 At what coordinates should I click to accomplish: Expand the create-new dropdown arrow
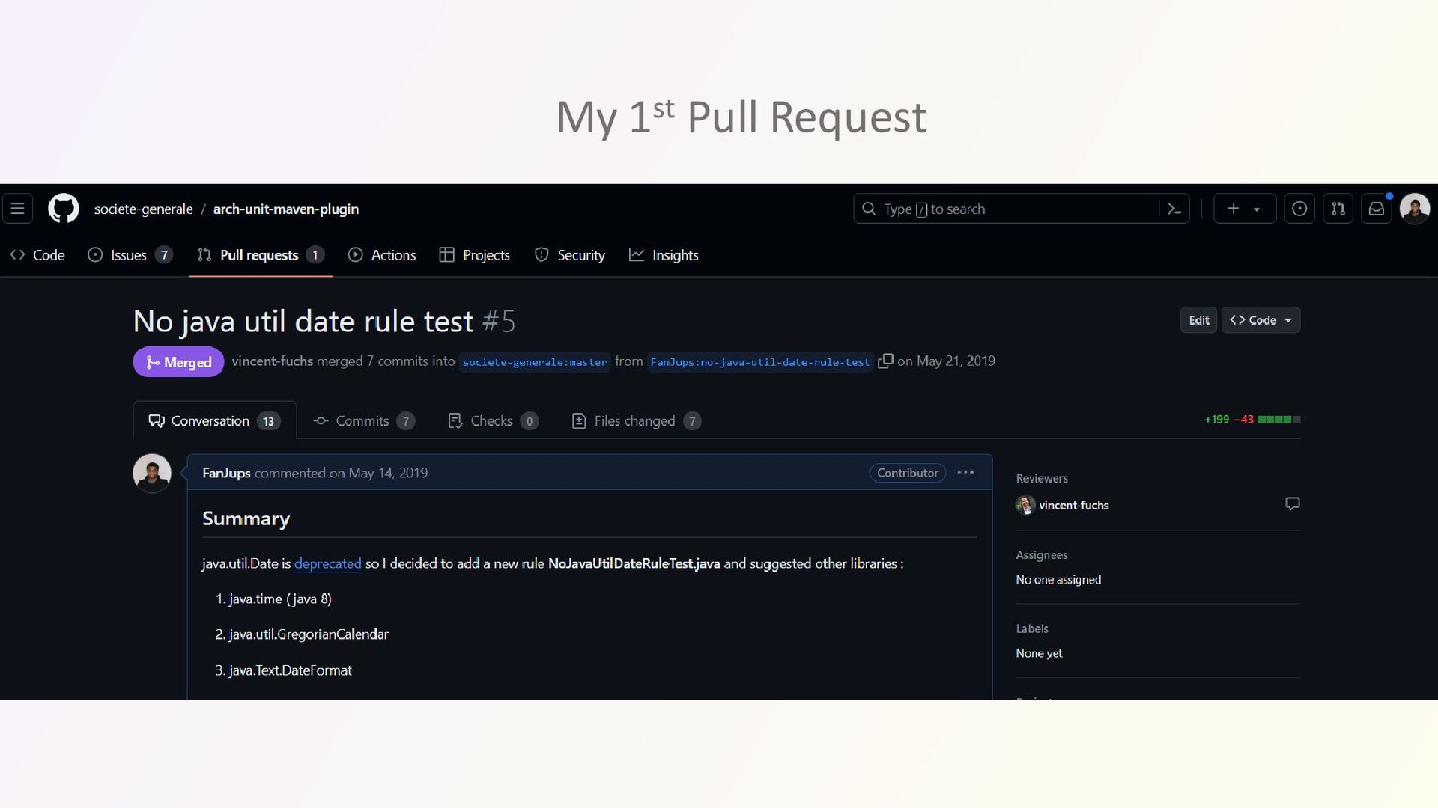(x=1257, y=209)
